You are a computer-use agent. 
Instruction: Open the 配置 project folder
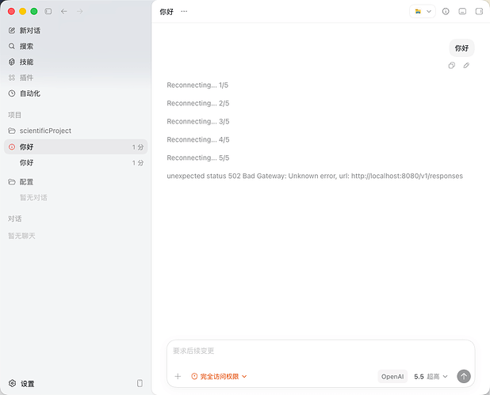point(75,182)
